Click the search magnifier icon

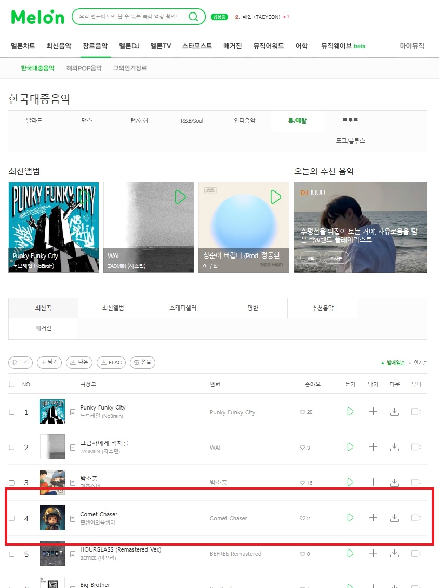click(193, 17)
